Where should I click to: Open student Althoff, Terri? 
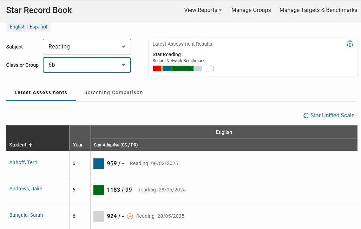tap(23, 162)
